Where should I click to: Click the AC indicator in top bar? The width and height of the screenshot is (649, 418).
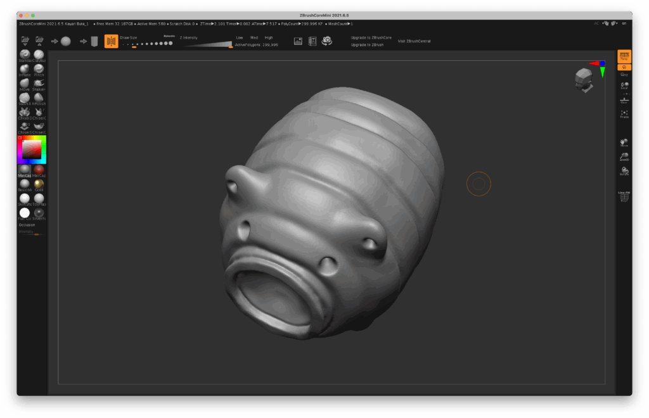pyautogui.click(x=596, y=23)
